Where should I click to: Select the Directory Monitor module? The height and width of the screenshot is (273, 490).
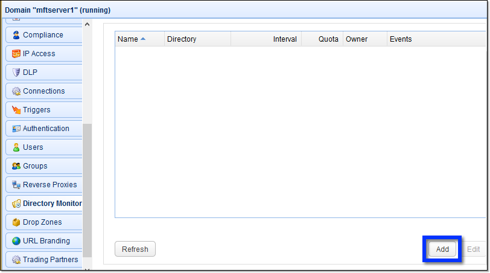(x=44, y=204)
